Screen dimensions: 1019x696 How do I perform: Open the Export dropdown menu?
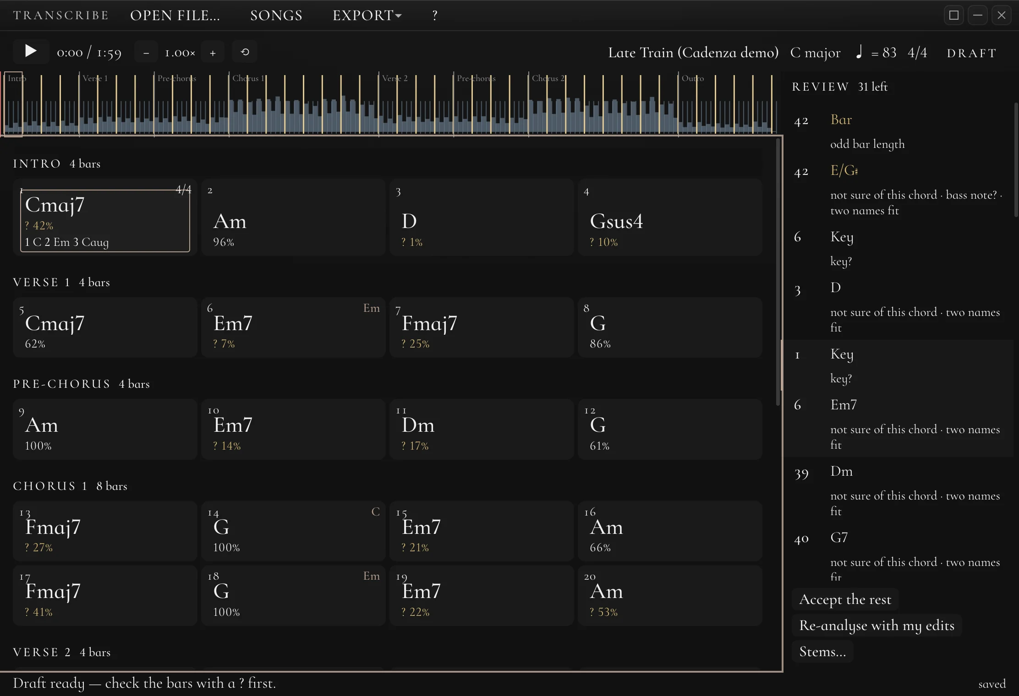click(x=367, y=16)
